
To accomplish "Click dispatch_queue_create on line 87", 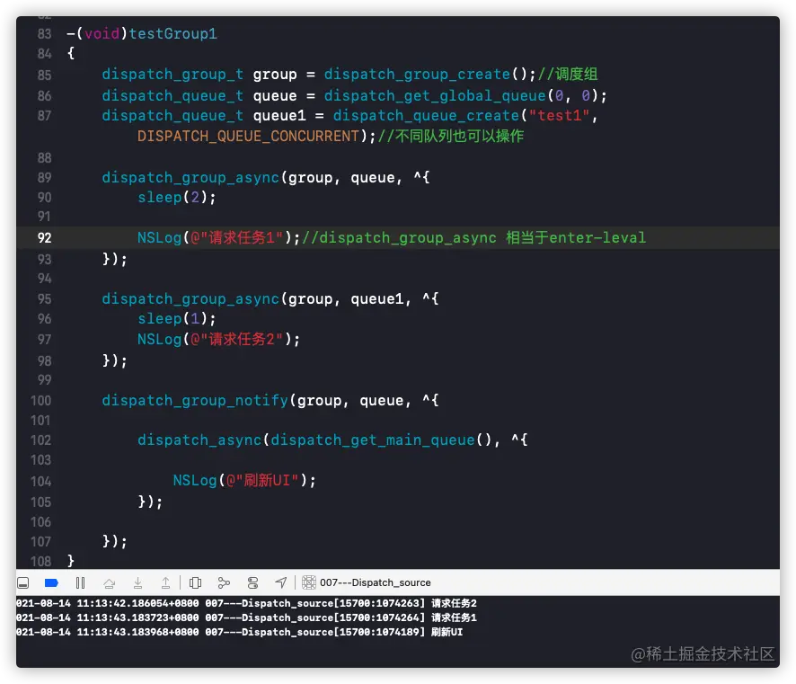I will pyautogui.click(x=427, y=115).
